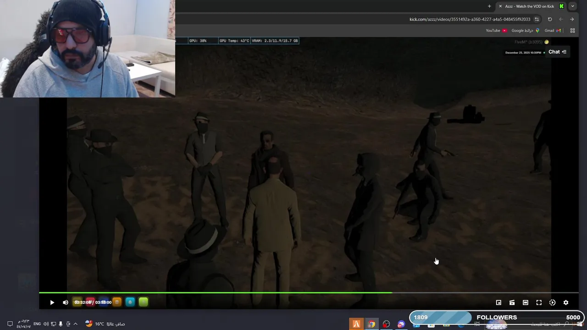The width and height of the screenshot is (587, 330).
Task: Open the tab search dropdown arrow
Action: (x=572, y=6)
